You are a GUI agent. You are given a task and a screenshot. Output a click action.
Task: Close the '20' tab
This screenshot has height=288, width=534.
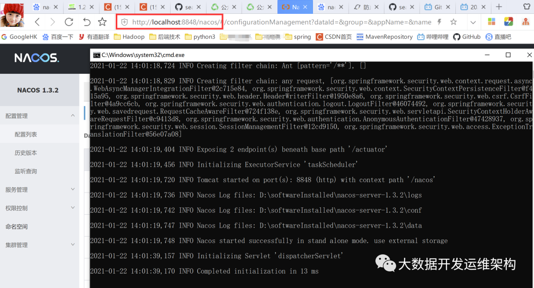483,7
